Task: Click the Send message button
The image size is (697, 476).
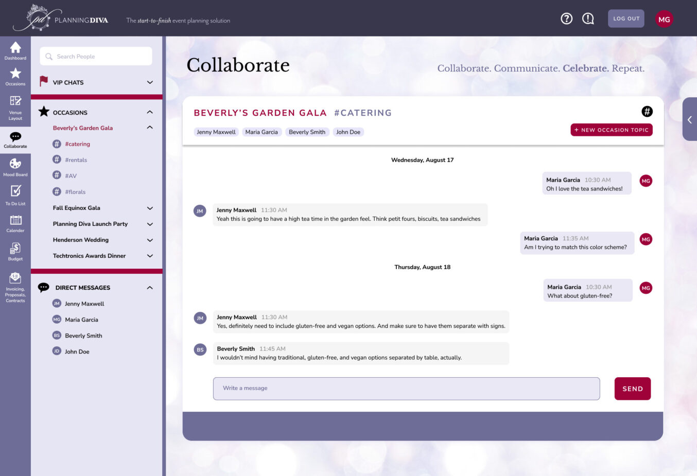Action: (x=632, y=389)
